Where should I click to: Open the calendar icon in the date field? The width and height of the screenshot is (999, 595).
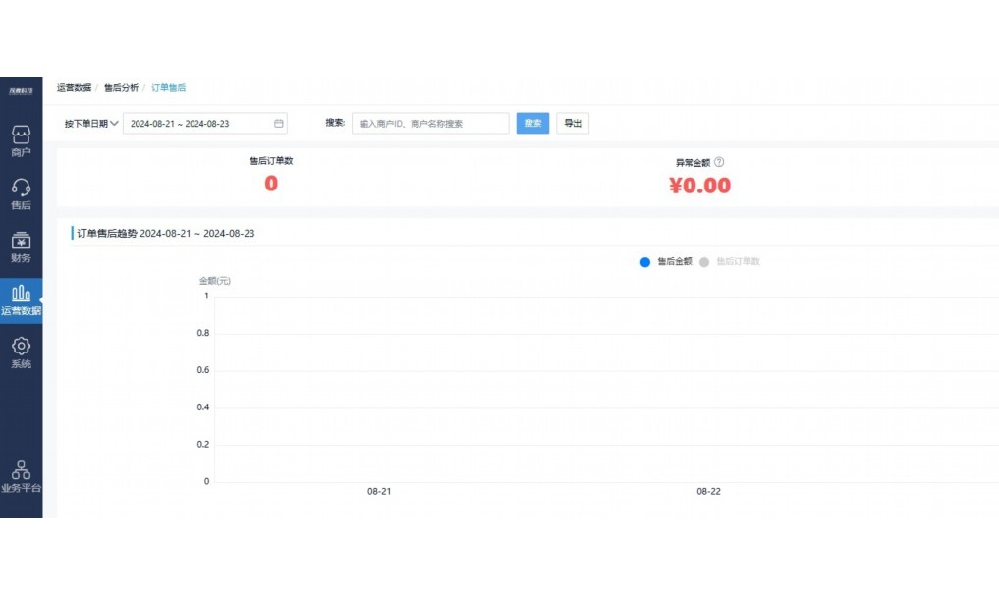point(278,123)
